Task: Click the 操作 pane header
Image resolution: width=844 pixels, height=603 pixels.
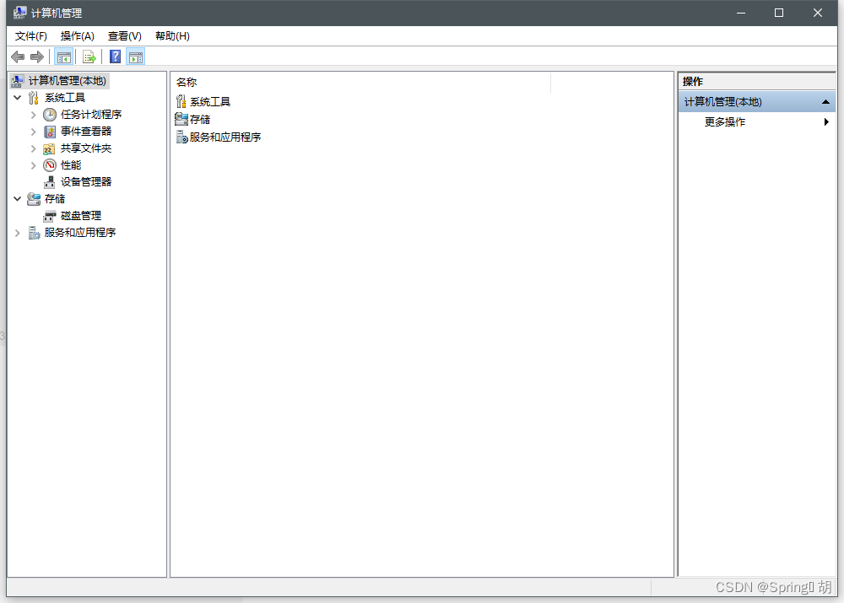Action: pyautogui.click(x=757, y=81)
